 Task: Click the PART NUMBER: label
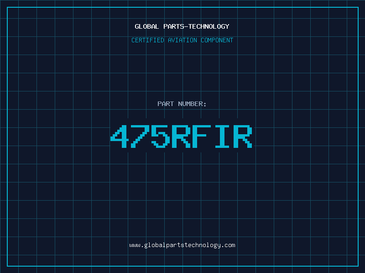[182, 104]
